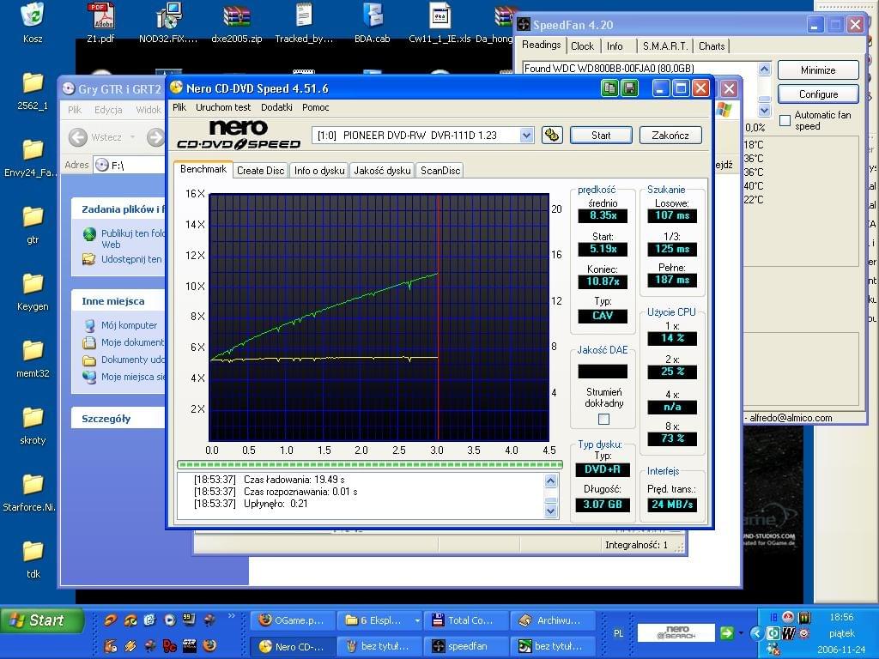Open the Info tab in SpeedFan
The width and height of the screenshot is (879, 659).
coord(615,46)
